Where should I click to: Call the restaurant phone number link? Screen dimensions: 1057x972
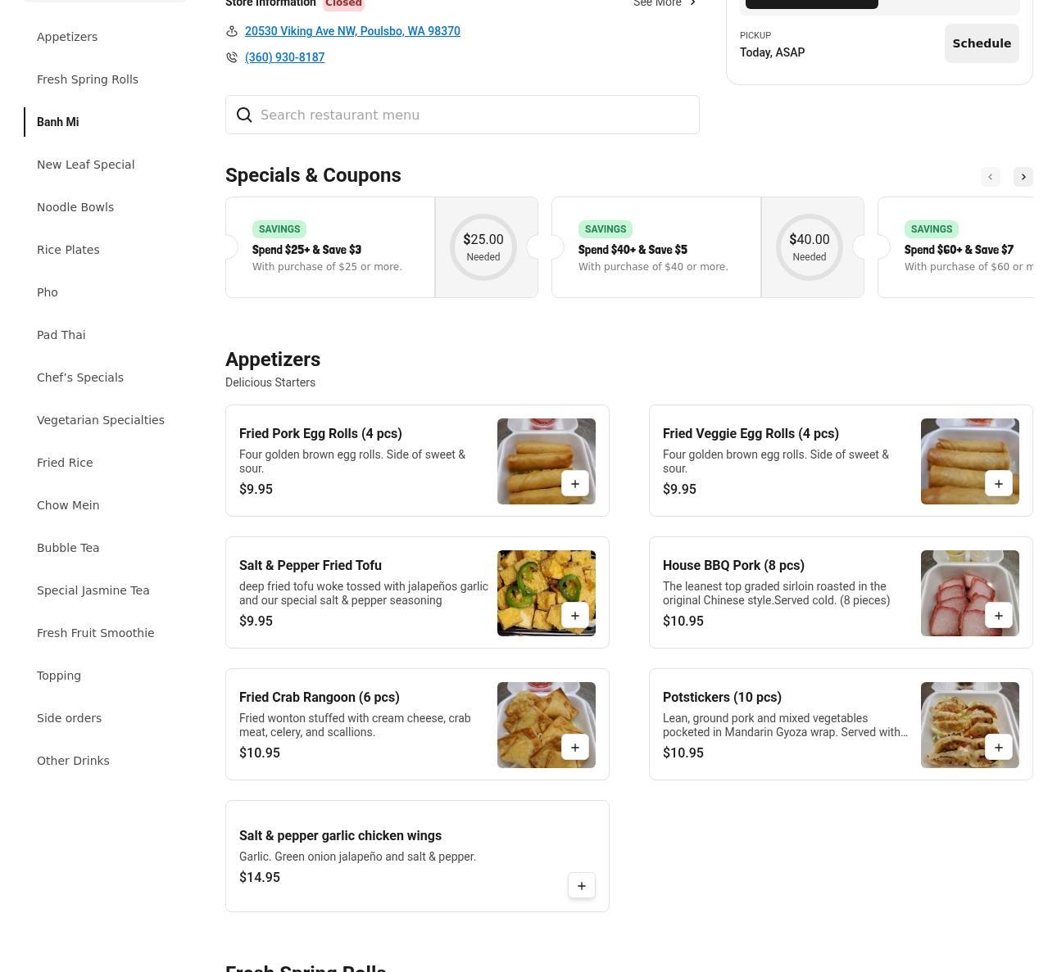coord(284,57)
